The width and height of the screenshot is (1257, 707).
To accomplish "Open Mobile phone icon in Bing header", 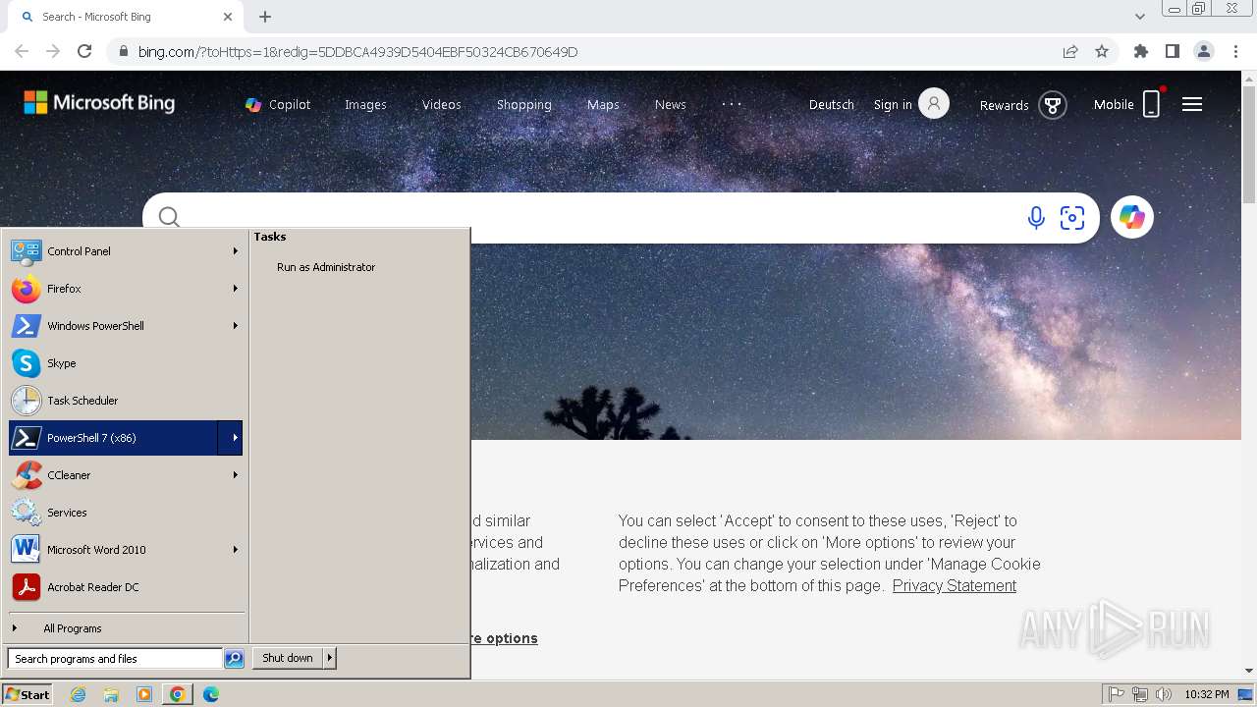I will (1152, 104).
